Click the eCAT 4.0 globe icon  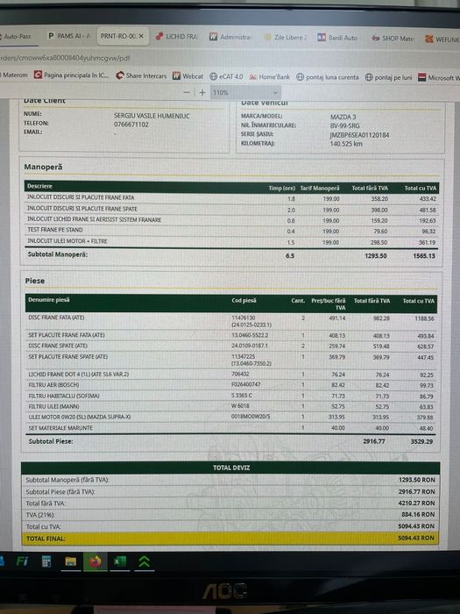click(x=213, y=77)
